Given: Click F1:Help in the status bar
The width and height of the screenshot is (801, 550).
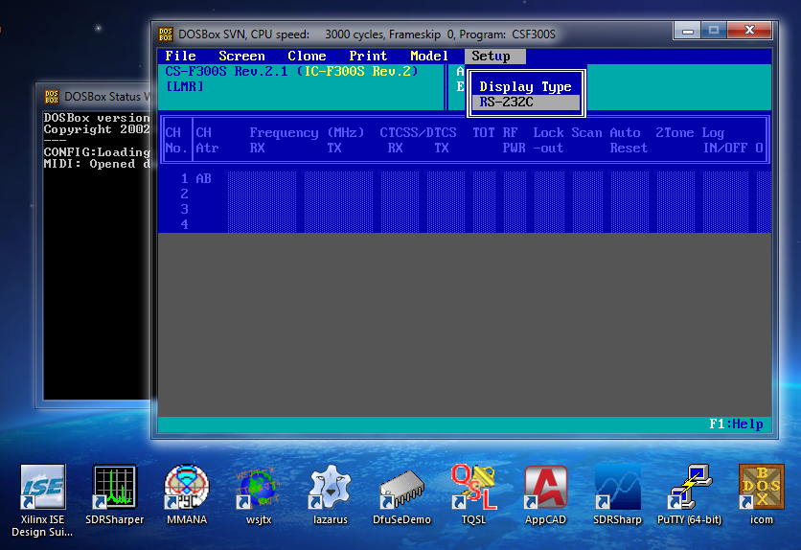Looking at the screenshot, I should [736, 424].
